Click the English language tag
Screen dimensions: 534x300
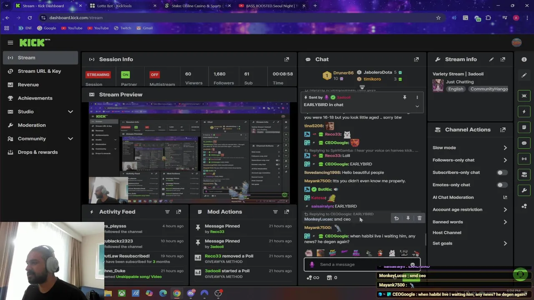pos(456,89)
